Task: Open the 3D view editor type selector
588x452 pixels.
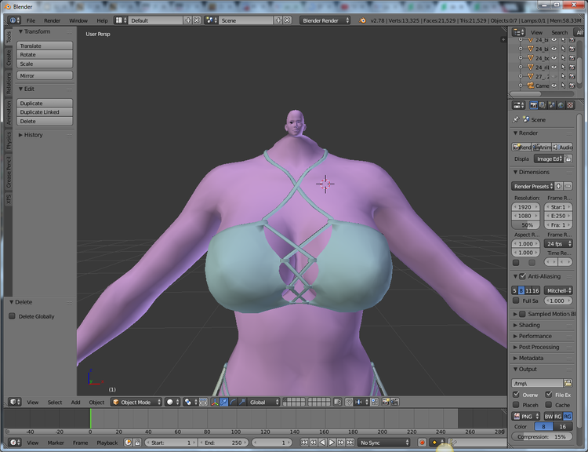Action: (x=14, y=402)
